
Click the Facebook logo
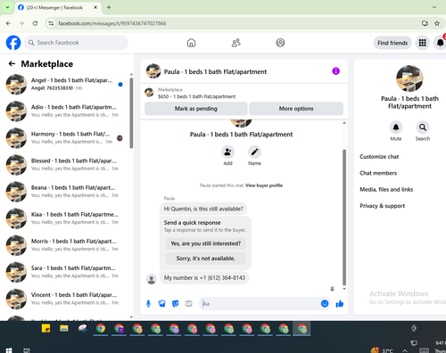click(x=13, y=43)
